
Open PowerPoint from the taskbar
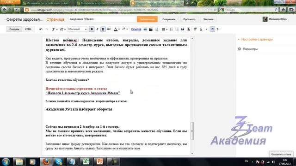point(100,162)
